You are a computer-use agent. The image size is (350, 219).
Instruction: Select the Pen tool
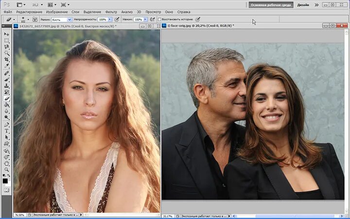(x=6, y=125)
